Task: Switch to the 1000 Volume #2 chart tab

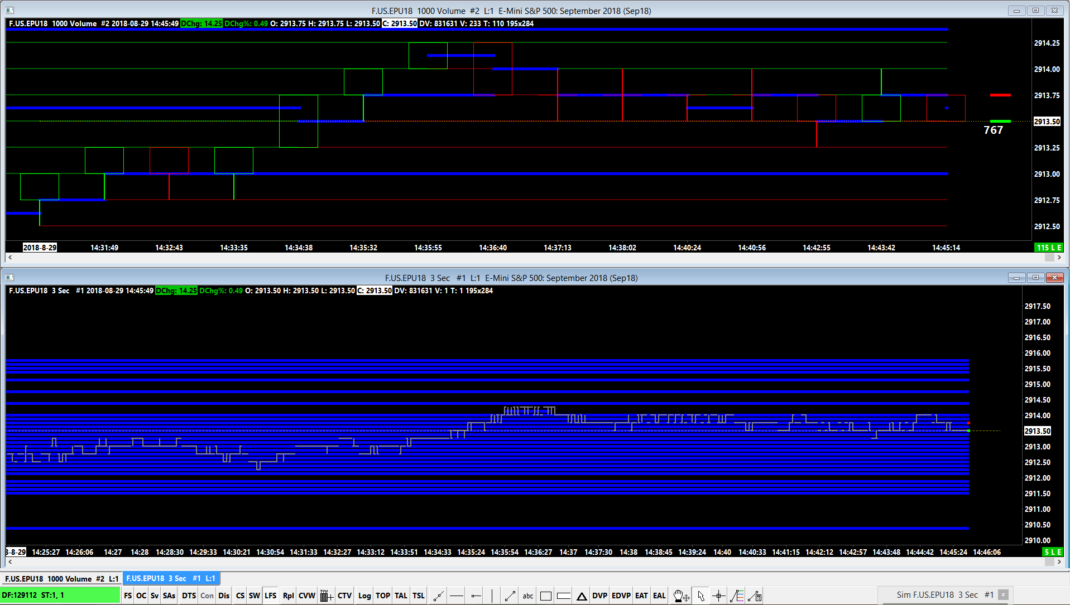Action: 61,578
